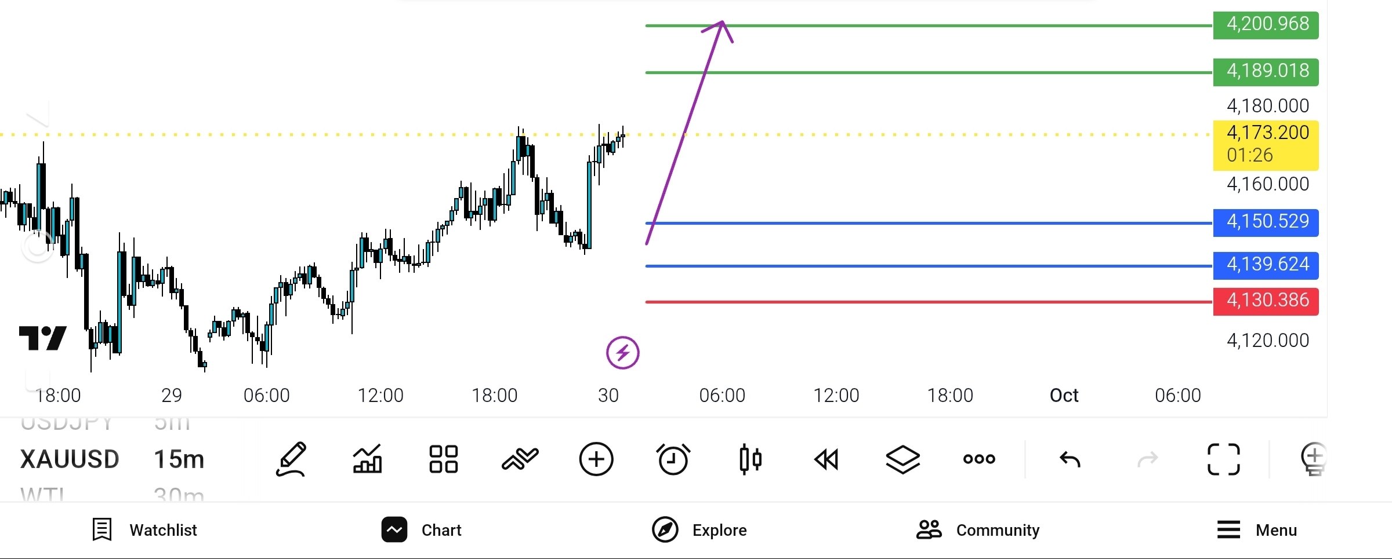Screen dimensions: 1392x559
Task: Switch to the Watchlist tab
Action: (x=145, y=530)
